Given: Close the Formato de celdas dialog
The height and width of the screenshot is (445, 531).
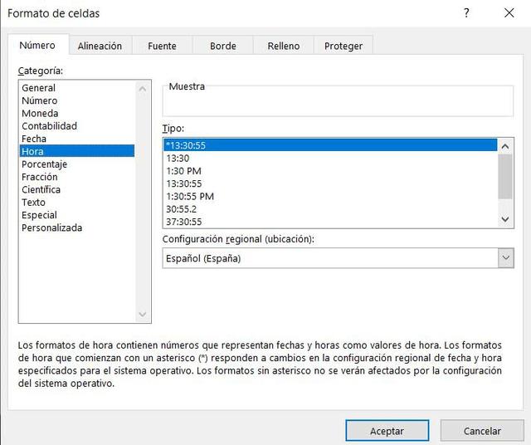Looking at the screenshot, I should click(509, 13).
